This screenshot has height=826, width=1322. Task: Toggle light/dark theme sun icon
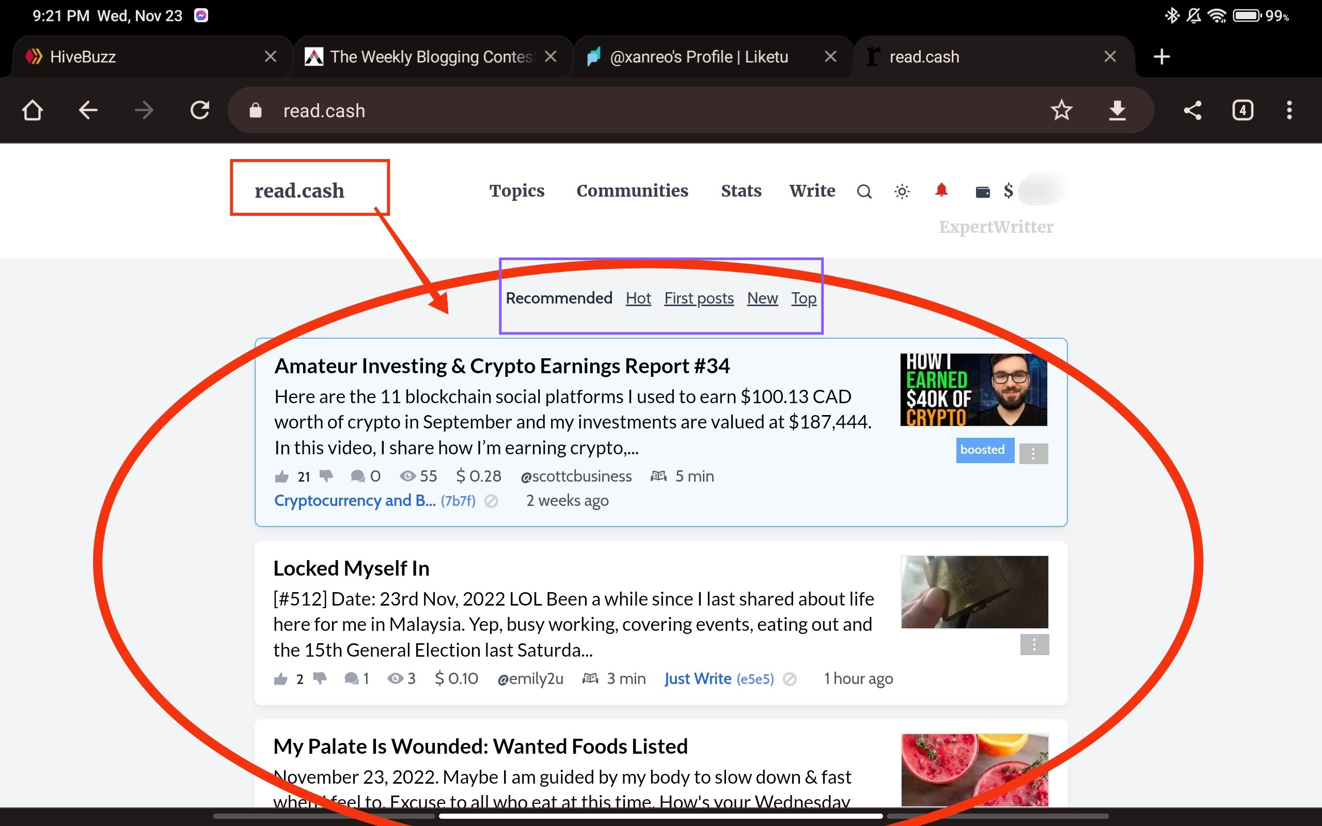[x=902, y=191]
